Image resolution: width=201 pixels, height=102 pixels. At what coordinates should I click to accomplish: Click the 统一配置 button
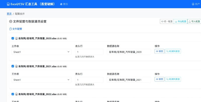click(167, 21)
